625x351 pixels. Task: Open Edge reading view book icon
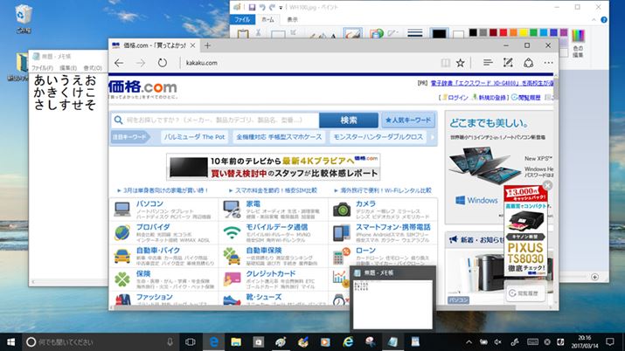(x=445, y=63)
